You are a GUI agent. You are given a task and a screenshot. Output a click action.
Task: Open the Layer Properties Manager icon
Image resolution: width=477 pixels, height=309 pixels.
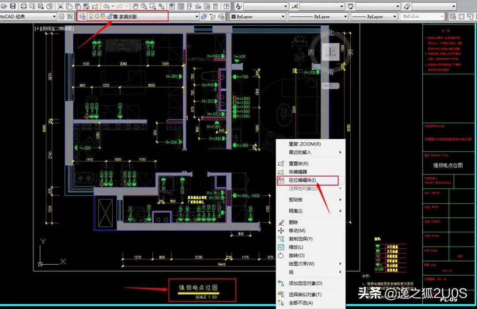(x=82, y=16)
